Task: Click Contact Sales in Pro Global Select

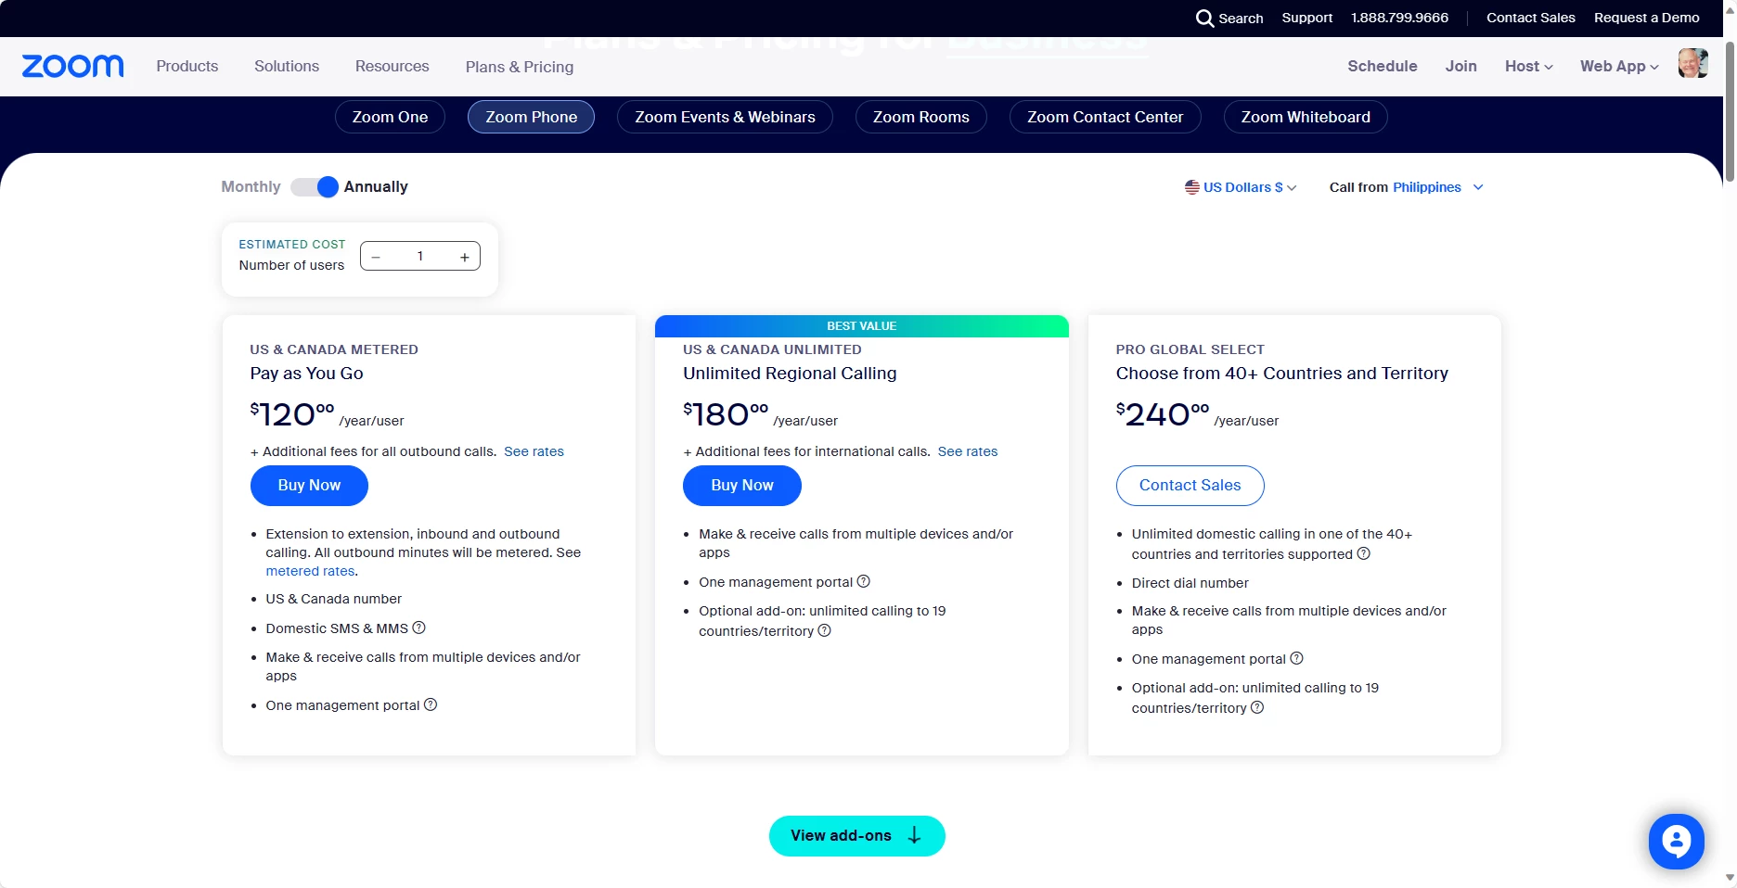Action: pyautogui.click(x=1190, y=486)
